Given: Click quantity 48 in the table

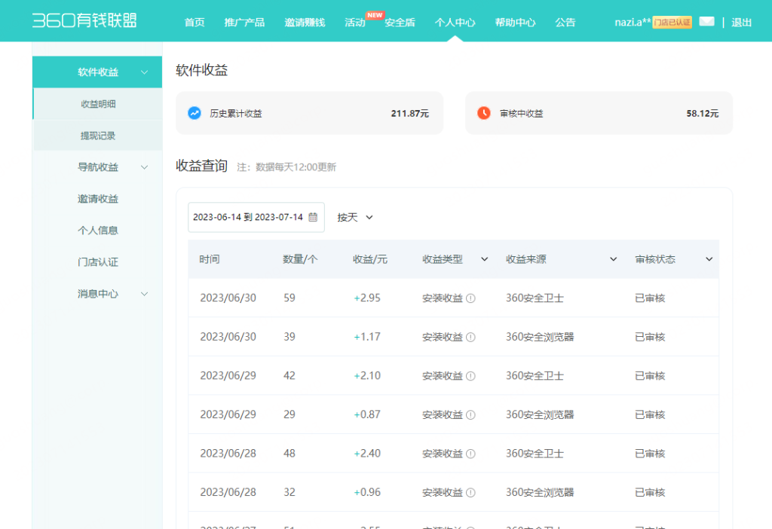Looking at the screenshot, I should click(289, 454).
